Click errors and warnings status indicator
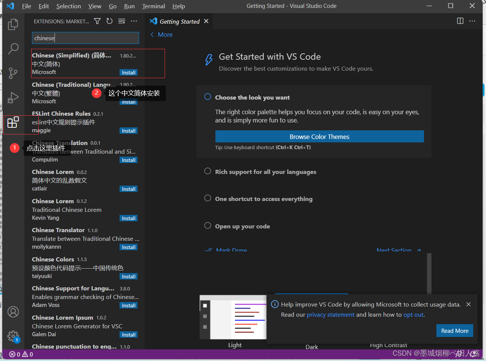This screenshot has width=486, height=361. [x=21, y=354]
